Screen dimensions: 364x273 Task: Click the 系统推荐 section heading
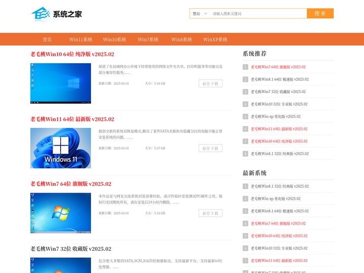click(254, 54)
